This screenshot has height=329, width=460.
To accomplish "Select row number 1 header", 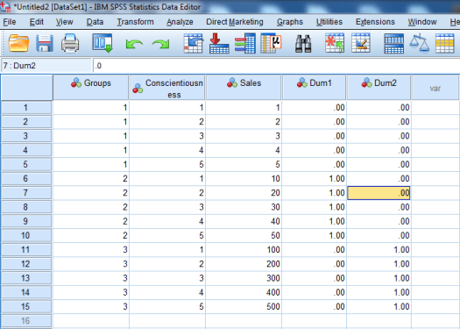I will (26, 108).
